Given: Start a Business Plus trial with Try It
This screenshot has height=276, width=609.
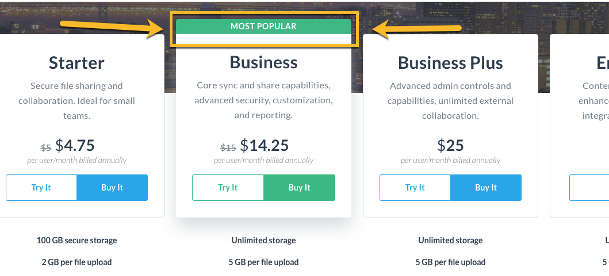Looking at the screenshot, I should (415, 188).
